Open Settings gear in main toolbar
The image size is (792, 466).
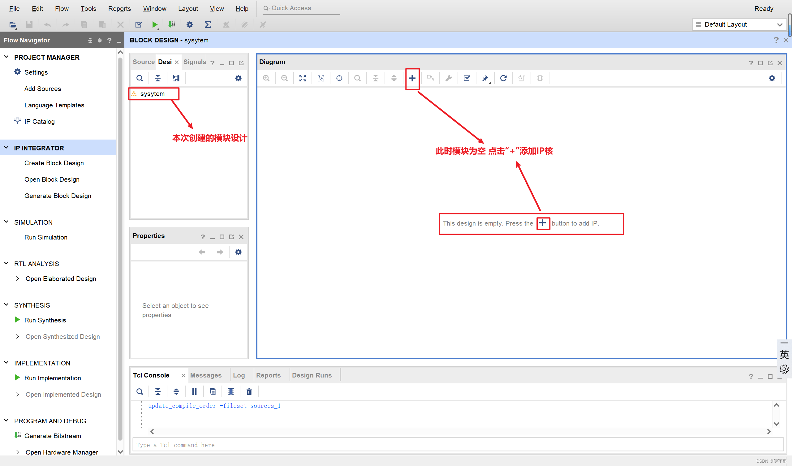[x=190, y=24]
